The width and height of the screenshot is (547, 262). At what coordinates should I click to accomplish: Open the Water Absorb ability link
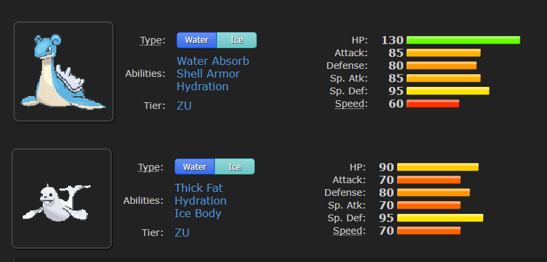click(213, 61)
